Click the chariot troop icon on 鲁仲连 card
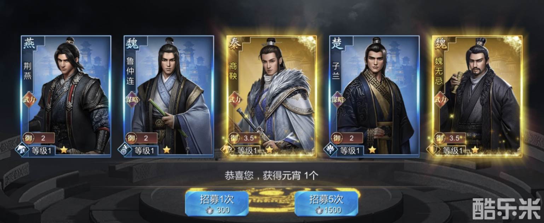 [124, 150]
